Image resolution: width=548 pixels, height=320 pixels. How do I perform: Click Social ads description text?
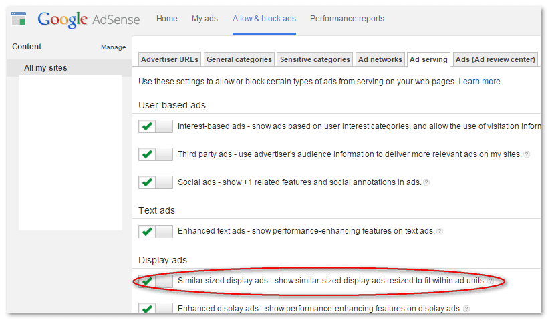click(299, 182)
